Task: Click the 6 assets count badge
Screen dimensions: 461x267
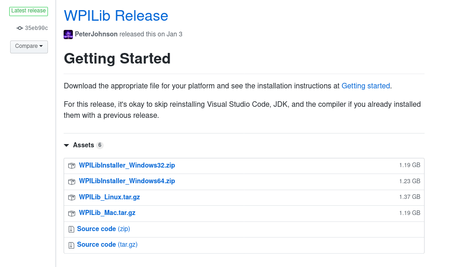Action: [100, 145]
